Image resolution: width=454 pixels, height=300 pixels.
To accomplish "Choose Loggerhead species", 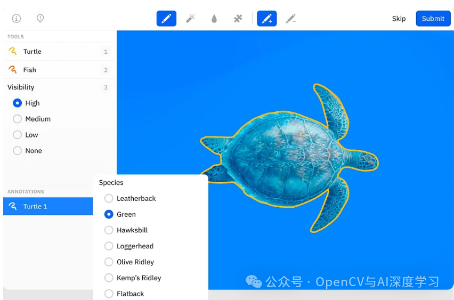I will pos(109,246).
